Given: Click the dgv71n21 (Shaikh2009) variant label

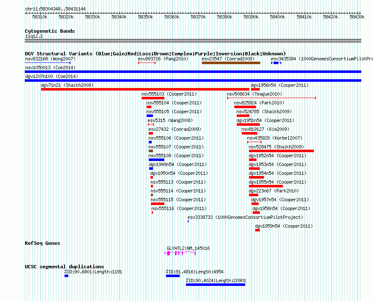Looking at the screenshot, I should (67, 85).
